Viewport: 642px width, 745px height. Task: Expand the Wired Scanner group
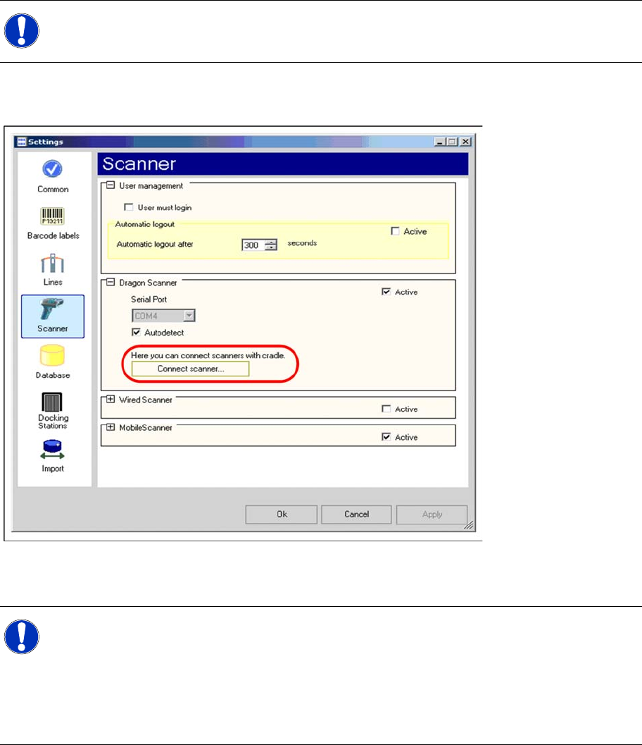(111, 399)
